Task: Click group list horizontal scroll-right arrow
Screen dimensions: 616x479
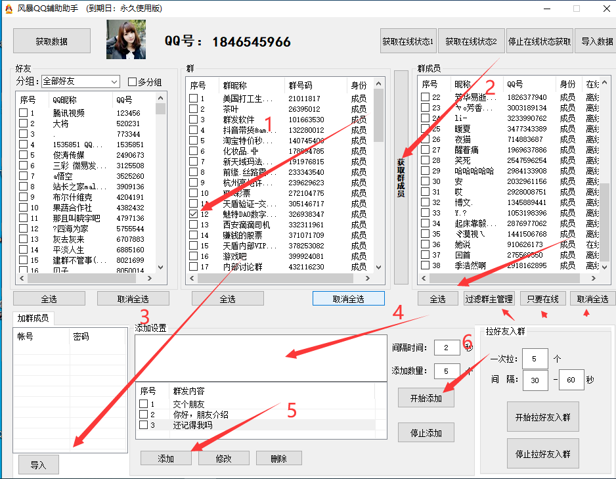Action: (x=367, y=278)
